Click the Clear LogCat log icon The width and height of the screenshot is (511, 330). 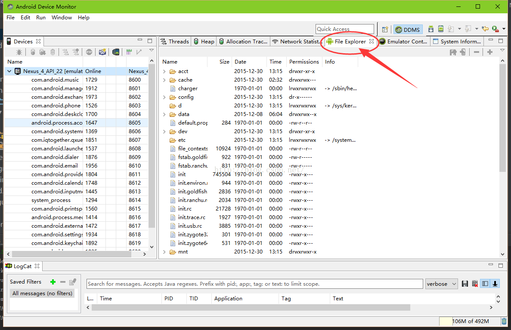click(475, 284)
